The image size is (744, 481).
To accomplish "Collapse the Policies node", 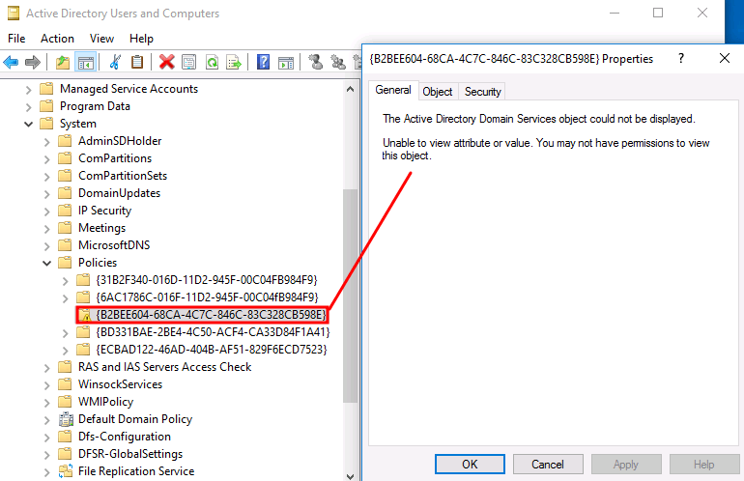I will (x=46, y=264).
